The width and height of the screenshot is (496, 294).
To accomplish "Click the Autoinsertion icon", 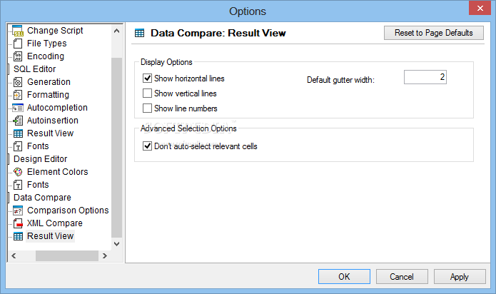I will 18,121.
